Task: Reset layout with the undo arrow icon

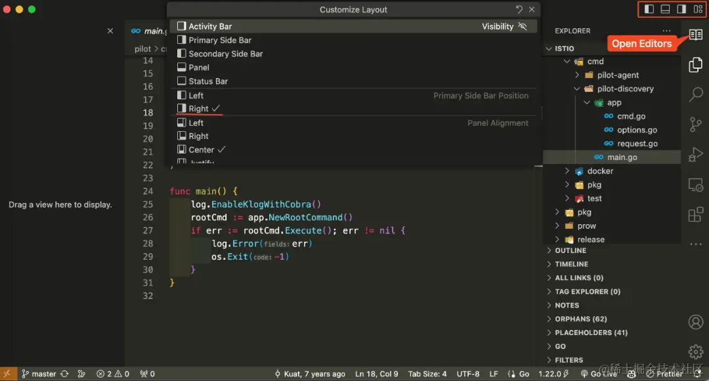Action: coord(519,9)
